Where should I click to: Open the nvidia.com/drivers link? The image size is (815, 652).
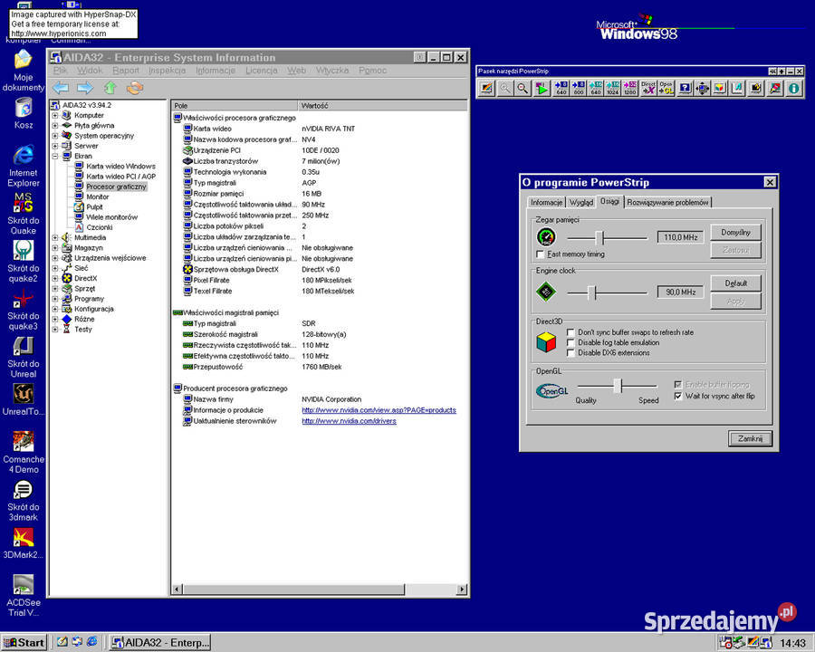coord(349,421)
